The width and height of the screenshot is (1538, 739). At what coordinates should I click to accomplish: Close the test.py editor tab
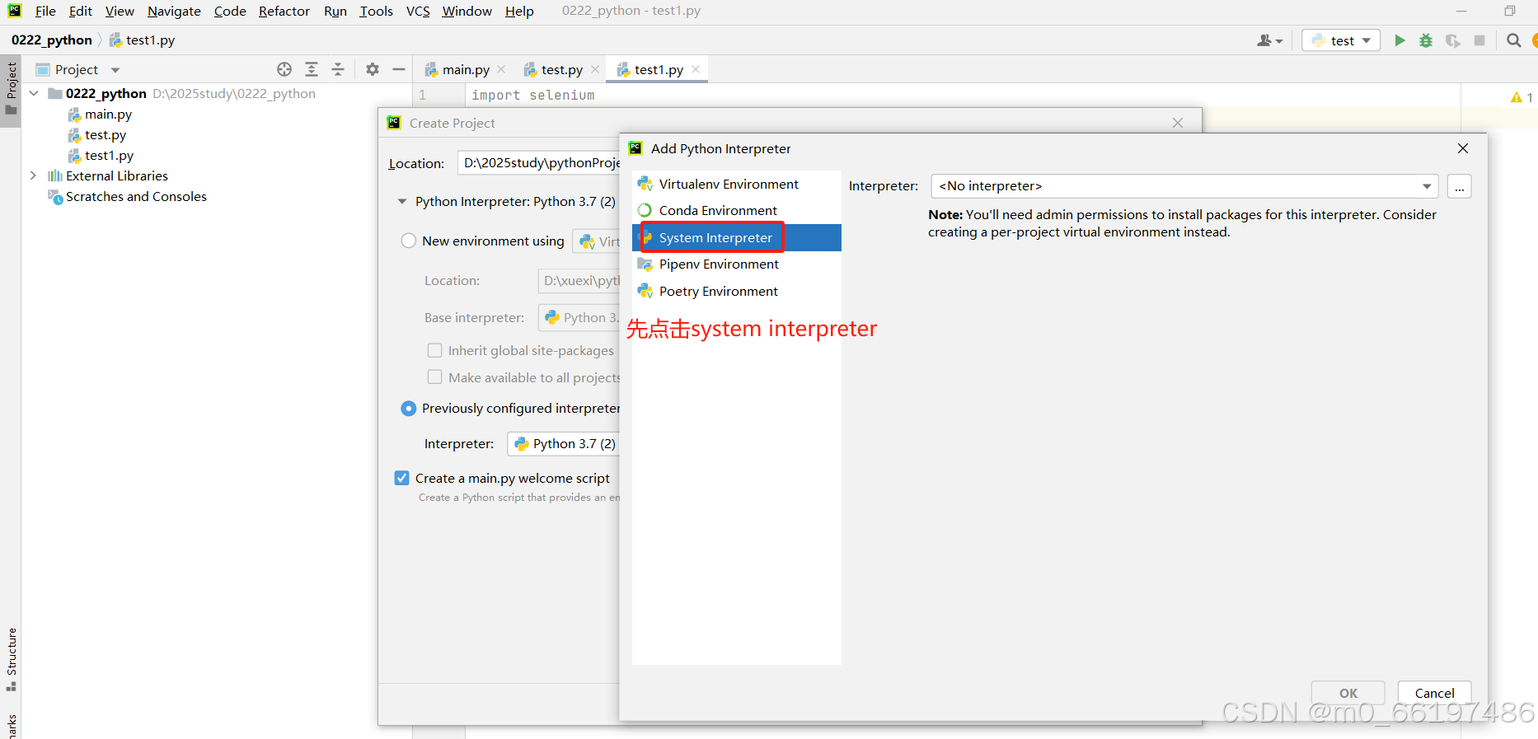point(595,69)
